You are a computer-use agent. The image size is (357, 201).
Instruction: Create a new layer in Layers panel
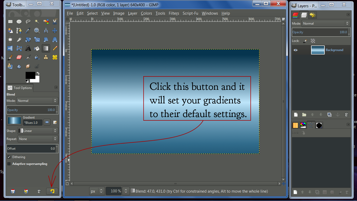(296, 114)
